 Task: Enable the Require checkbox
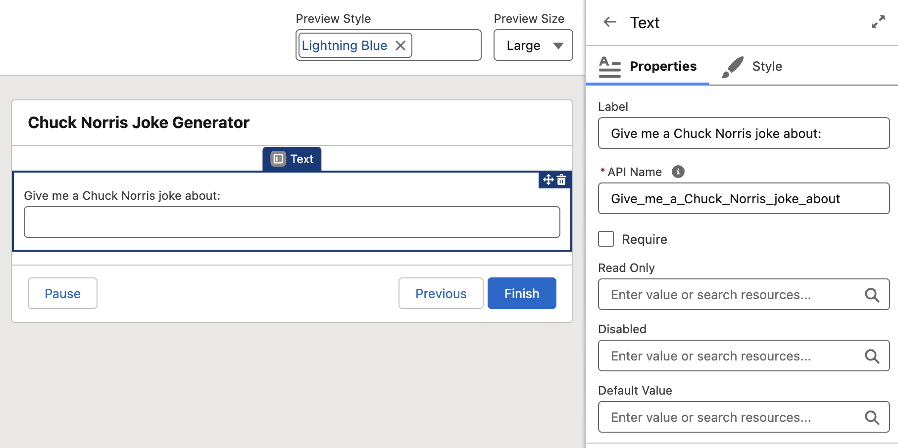coord(606,239)
